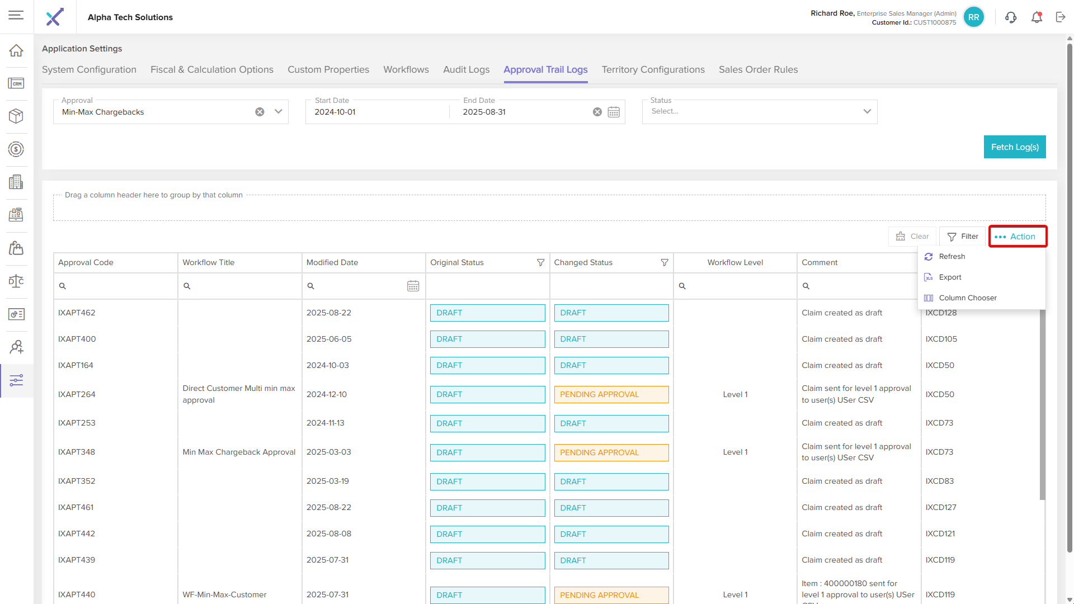Click the logout icon in header

pos(1061,17)
